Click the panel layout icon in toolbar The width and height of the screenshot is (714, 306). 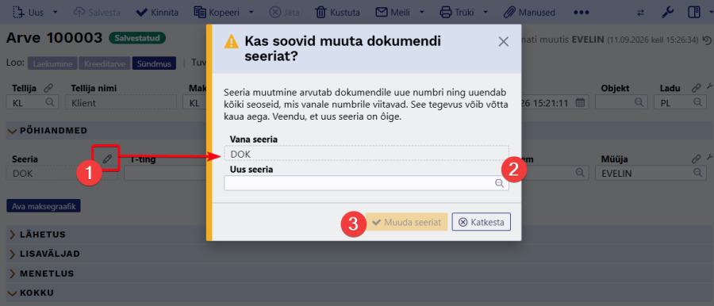click(694, 13)
